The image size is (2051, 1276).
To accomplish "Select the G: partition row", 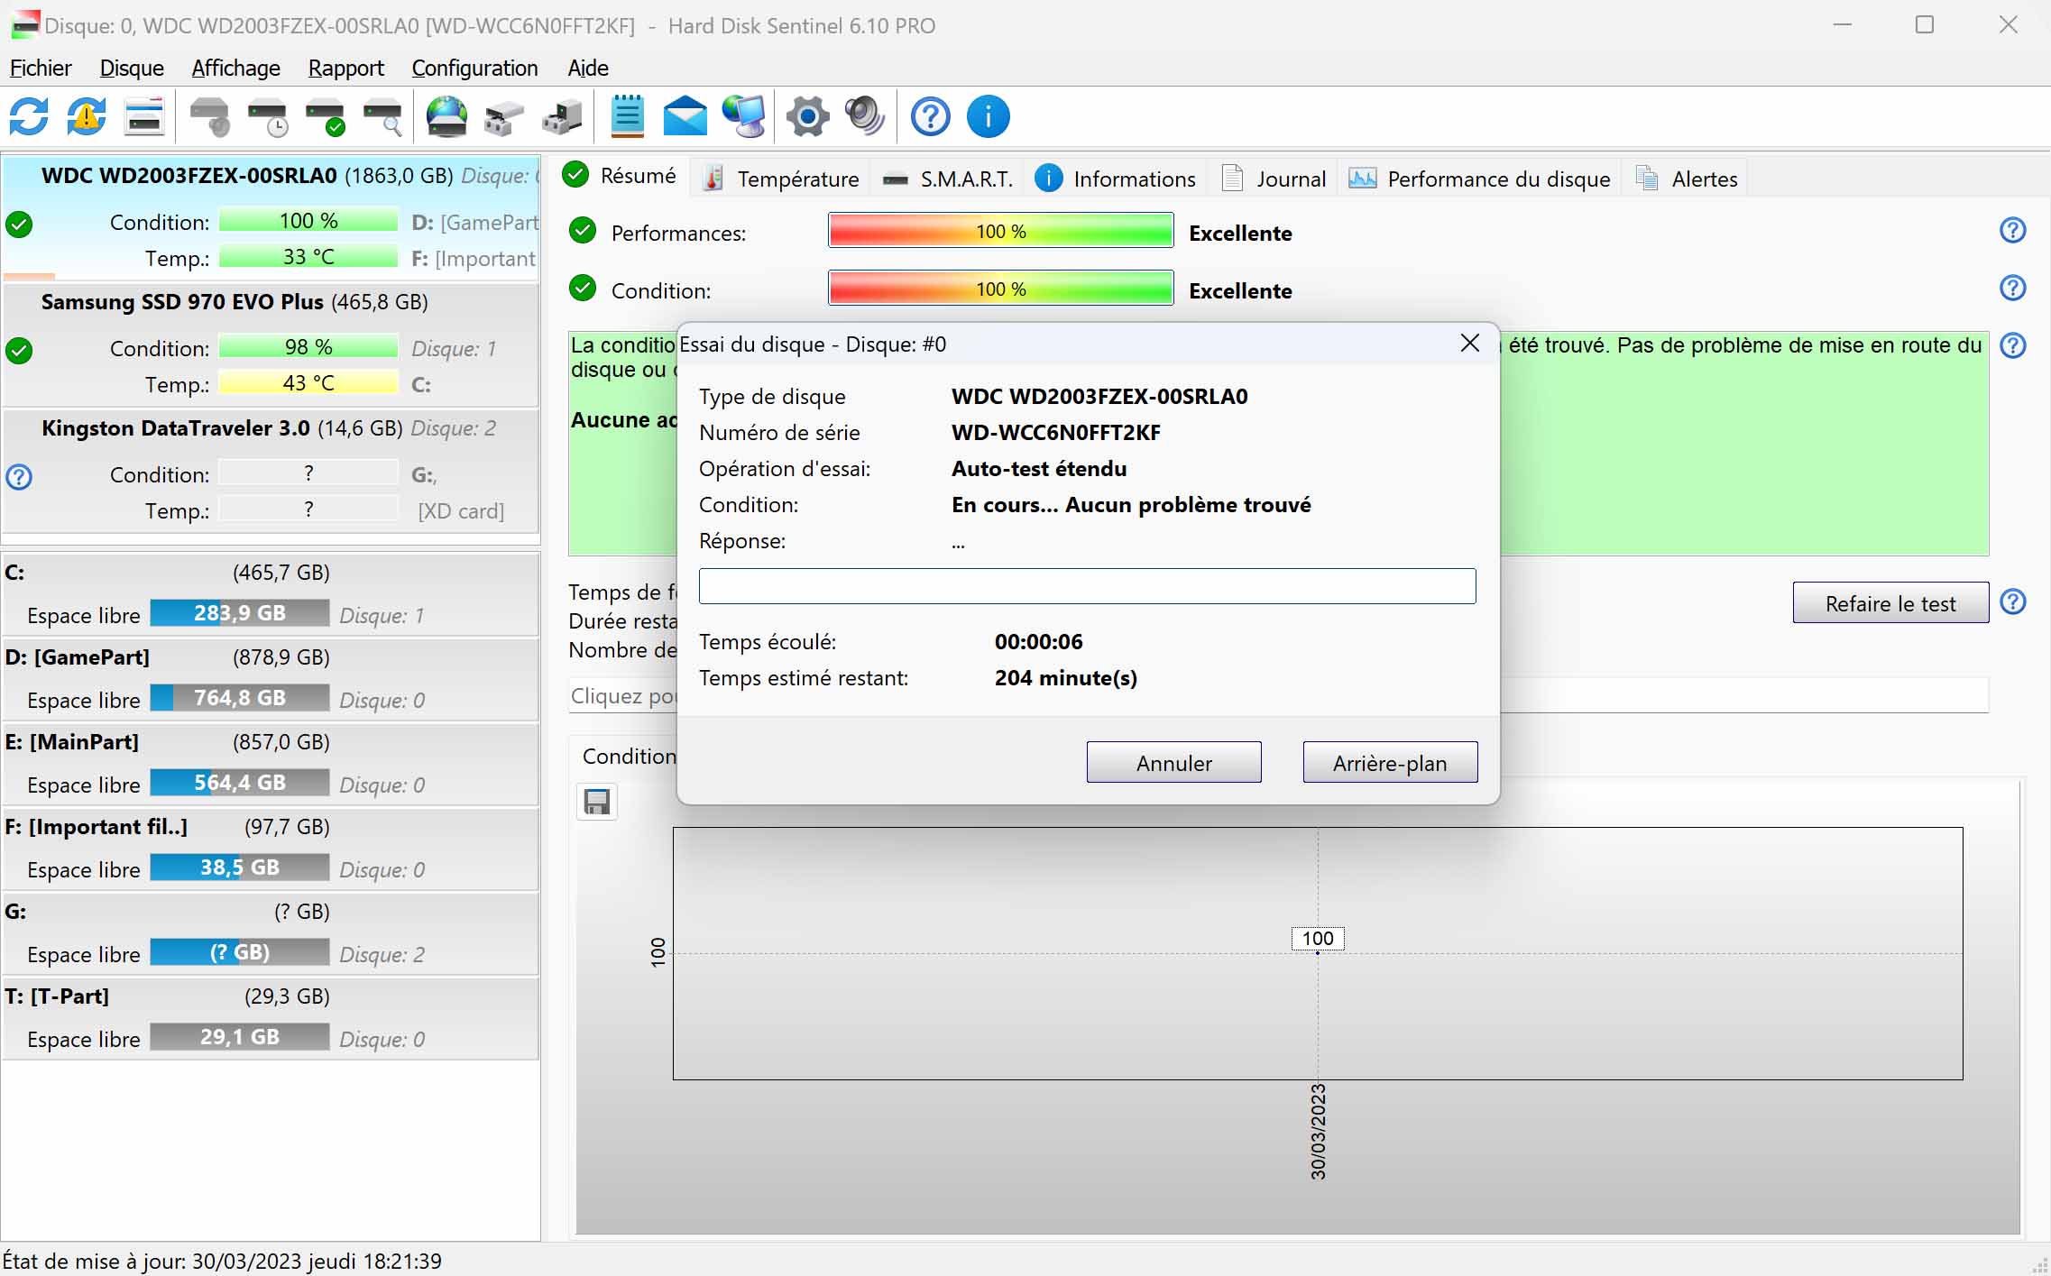I will point(271,933).
